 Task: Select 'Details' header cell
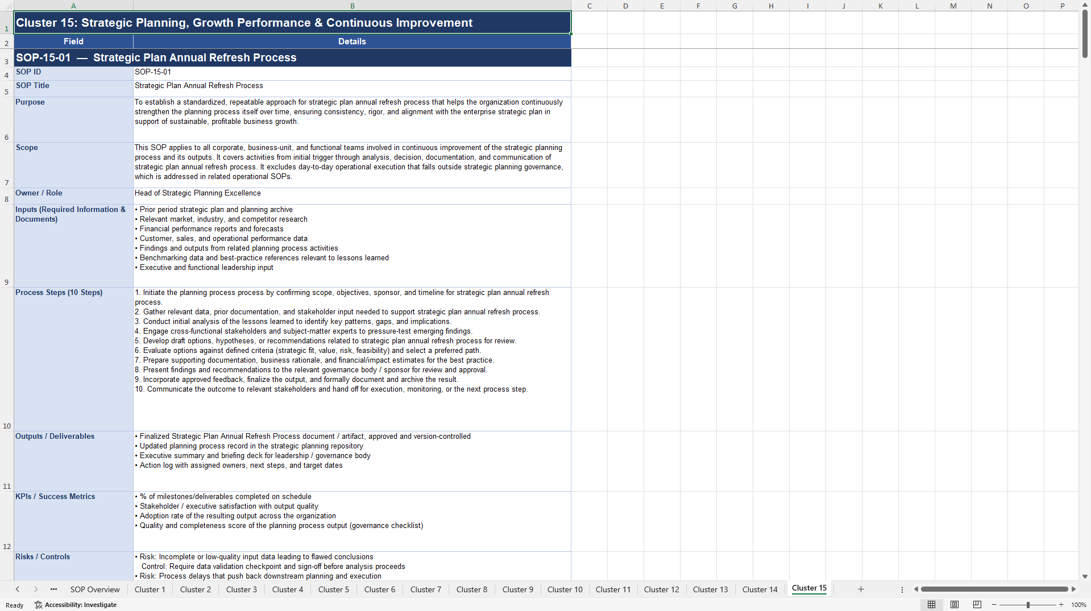pyautogui.click(x=352, y=41)
